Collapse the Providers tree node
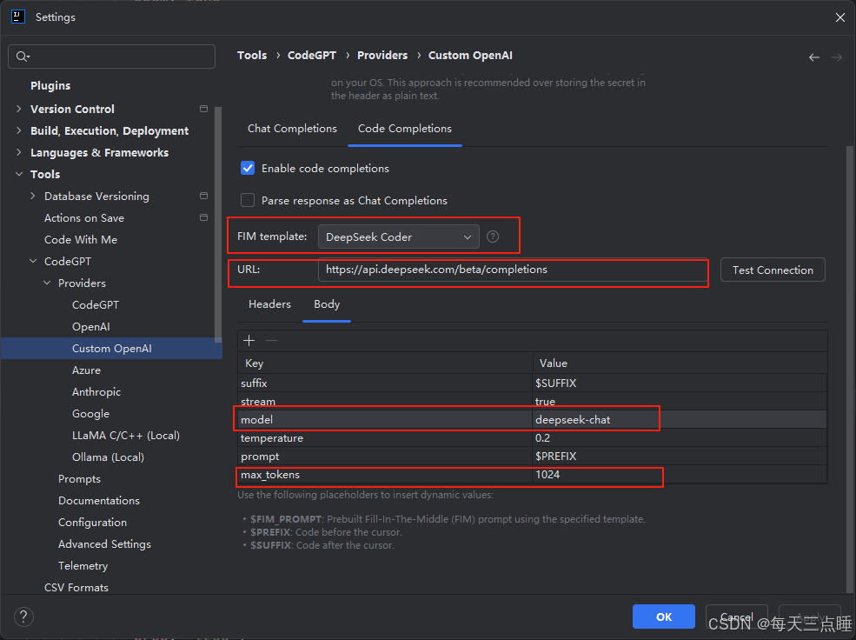Image resolution: width=856 pixels, height=640 pixels. tap(47, 283)
